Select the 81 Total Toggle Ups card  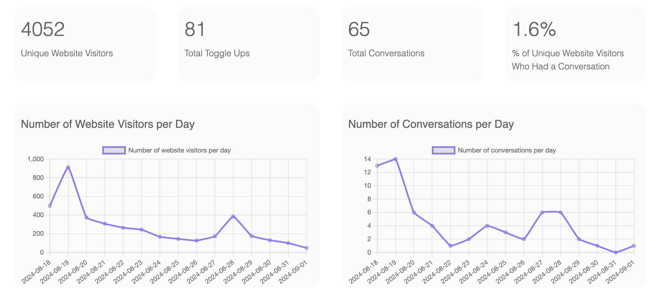[x=249, y=44]
